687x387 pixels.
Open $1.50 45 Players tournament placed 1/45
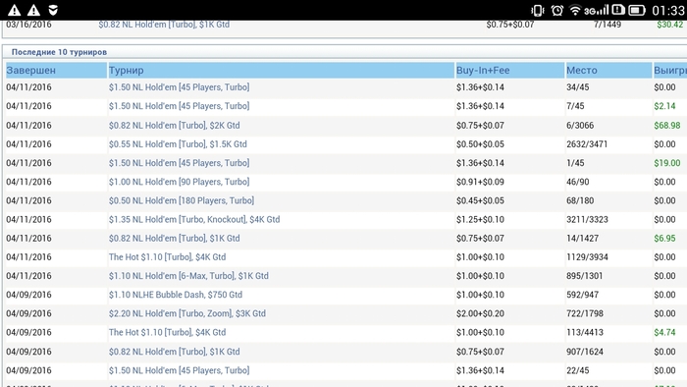180,163
